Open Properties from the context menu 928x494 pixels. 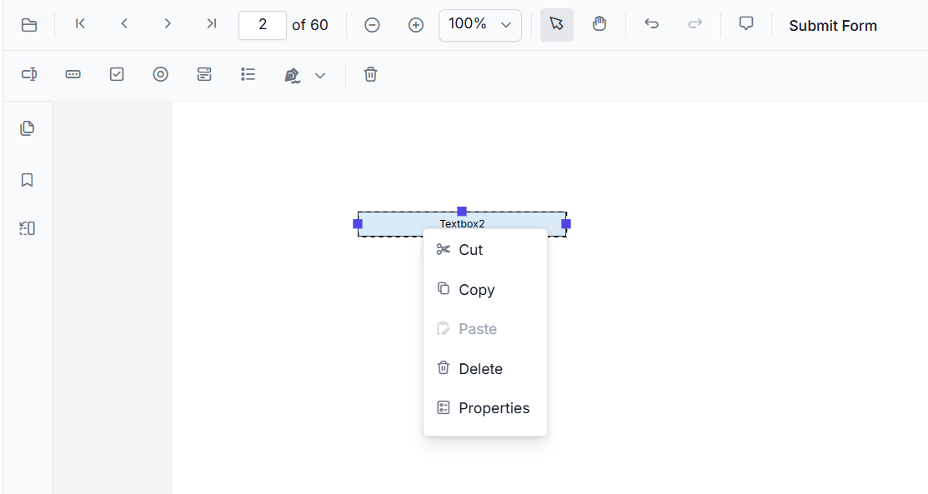coord(494,407)
